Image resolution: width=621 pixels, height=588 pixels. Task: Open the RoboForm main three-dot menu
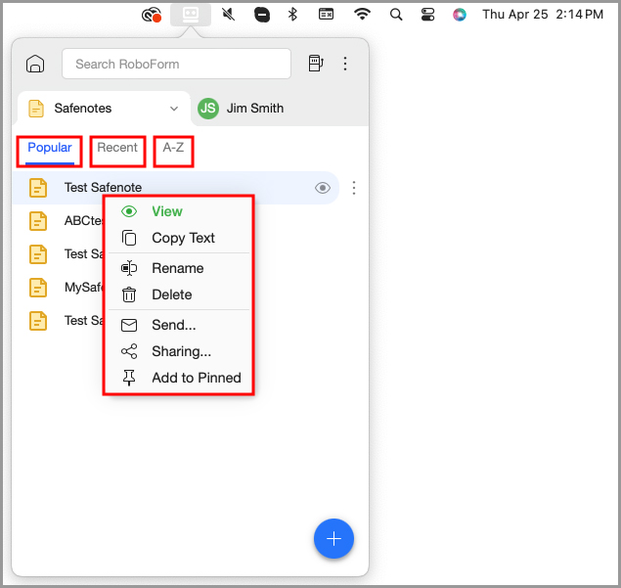tap(345, 64)
